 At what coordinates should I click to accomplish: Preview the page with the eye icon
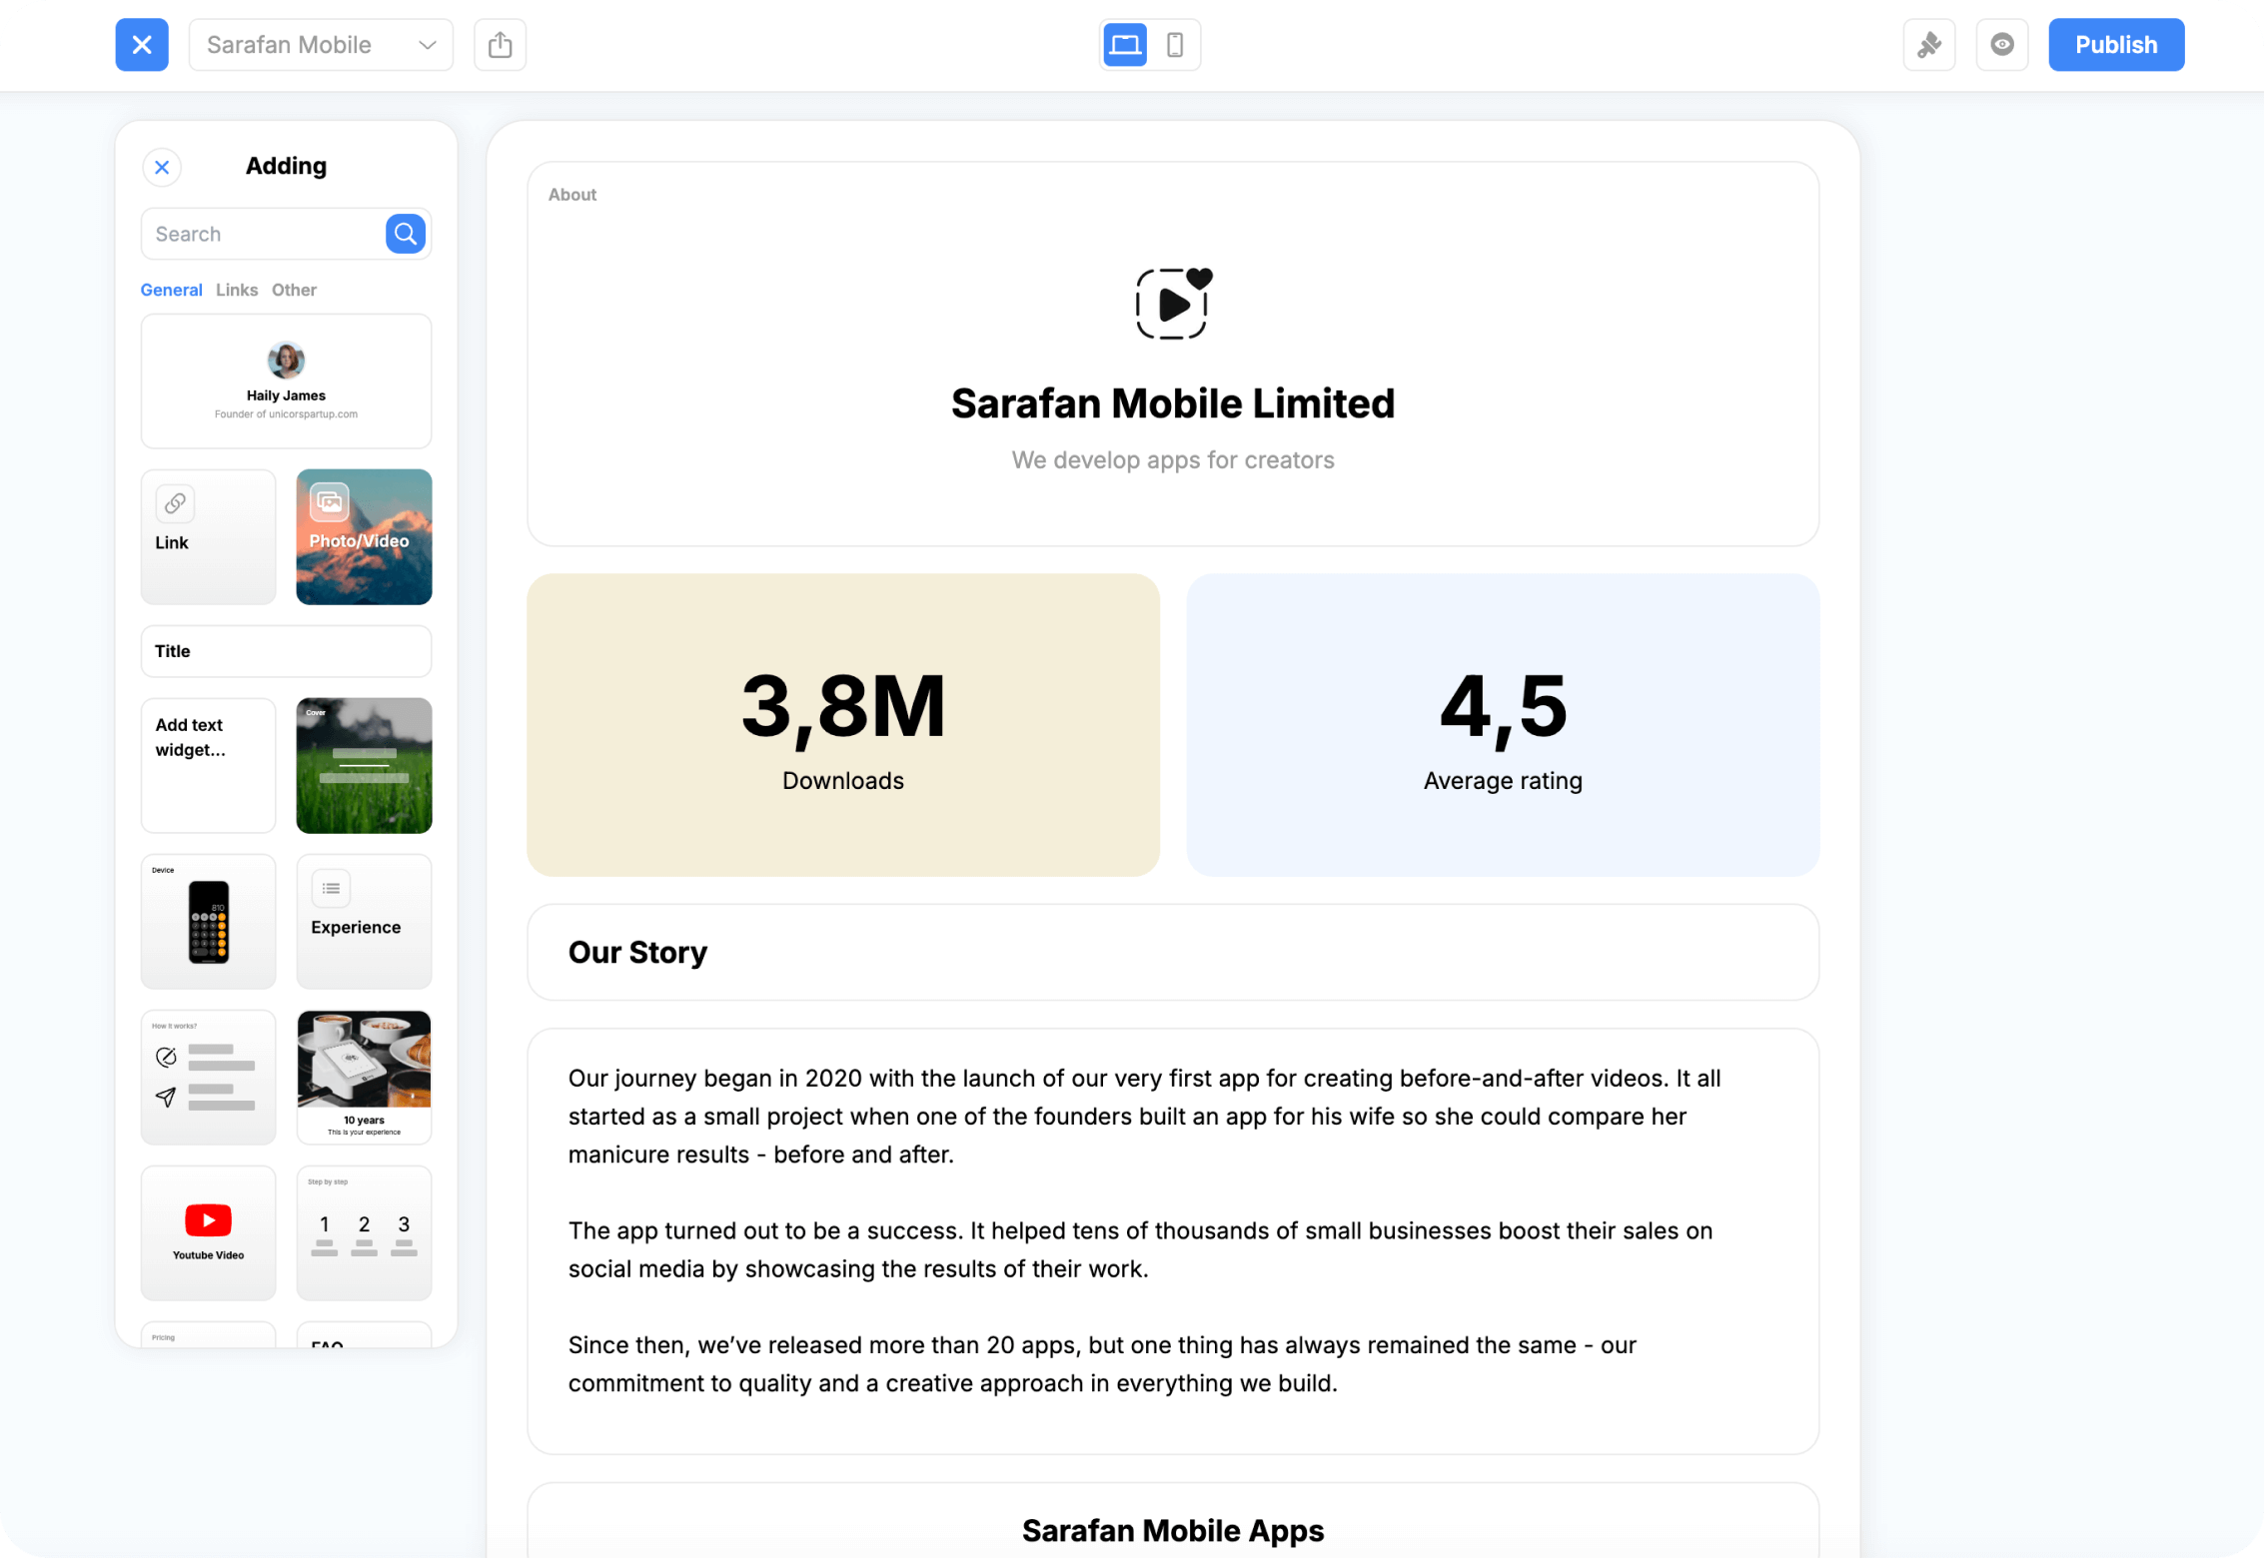[2001, 44]
